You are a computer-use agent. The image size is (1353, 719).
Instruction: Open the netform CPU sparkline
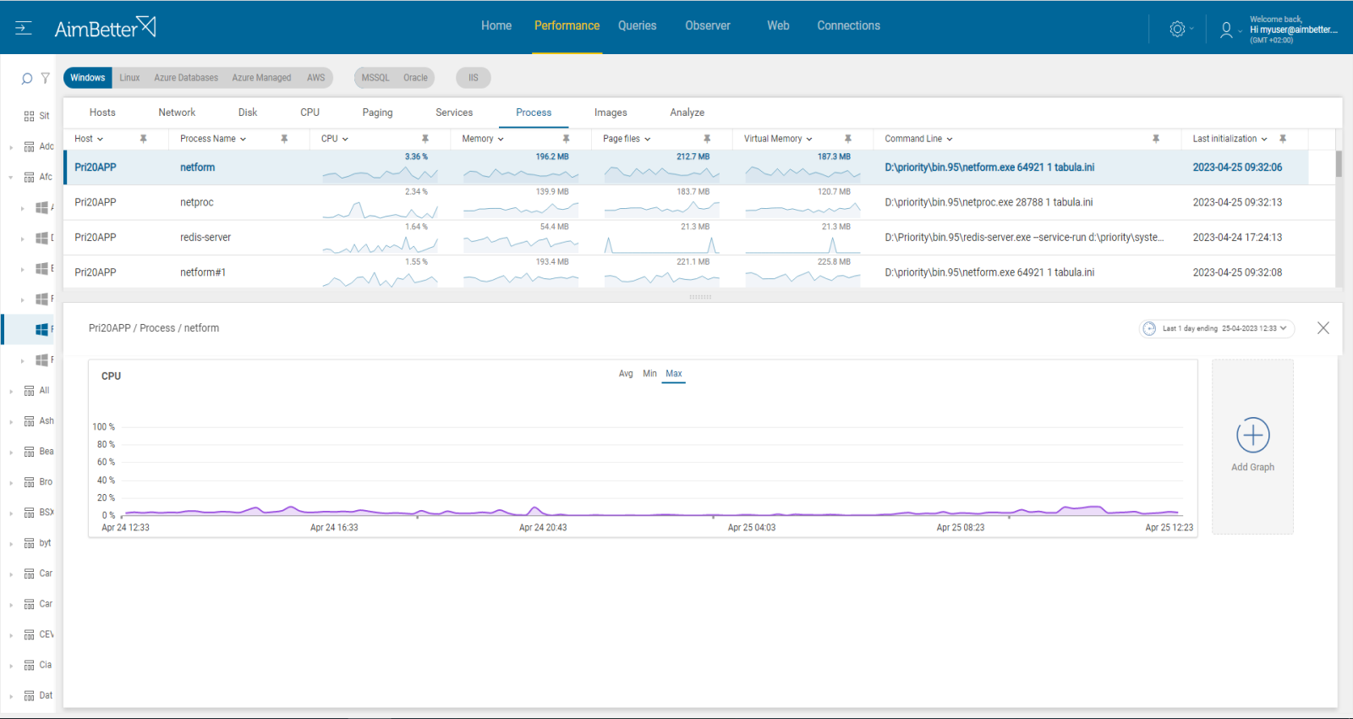point(380,174)
